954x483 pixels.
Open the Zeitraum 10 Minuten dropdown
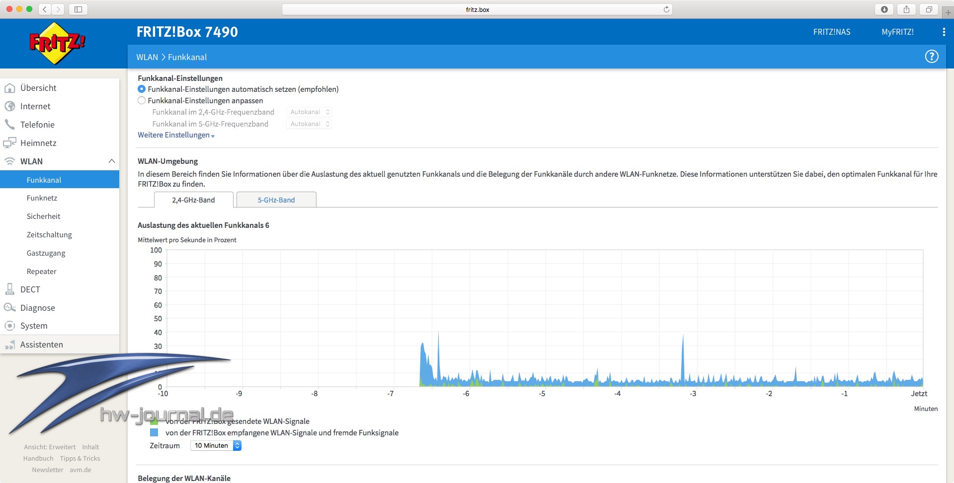pos(216,446)
